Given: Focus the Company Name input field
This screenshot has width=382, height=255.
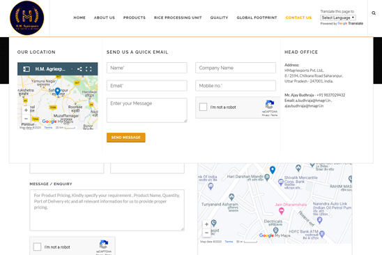Looking at the screenshot, I should tap(236, 68).
